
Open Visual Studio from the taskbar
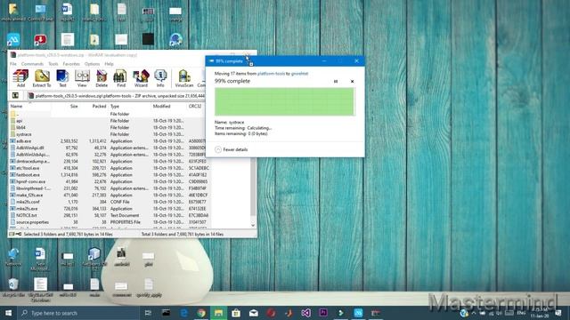coord(305,313)
